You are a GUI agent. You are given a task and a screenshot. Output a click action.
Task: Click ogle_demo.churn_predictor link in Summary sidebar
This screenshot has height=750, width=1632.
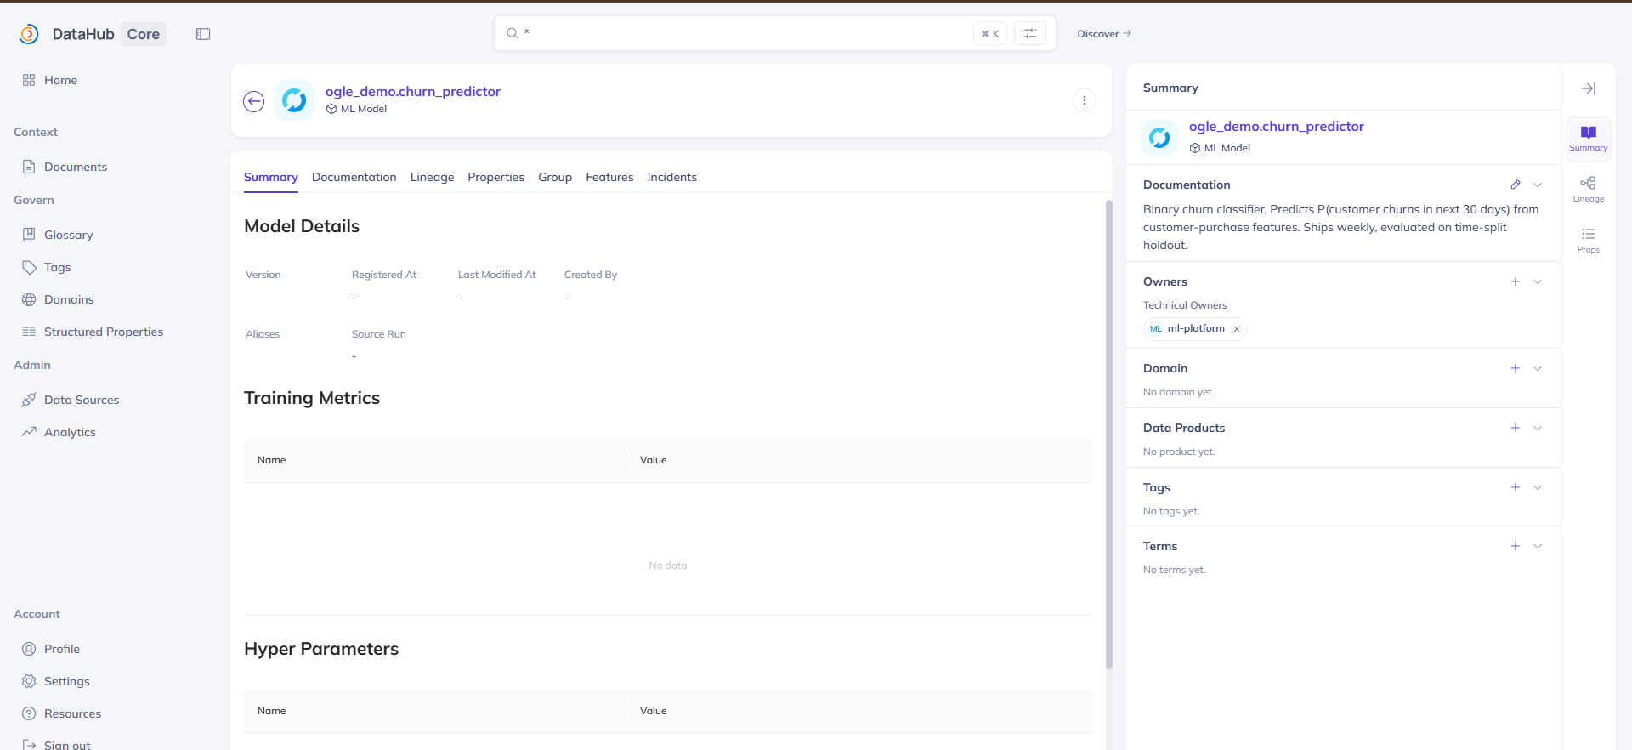point(1276,126)
